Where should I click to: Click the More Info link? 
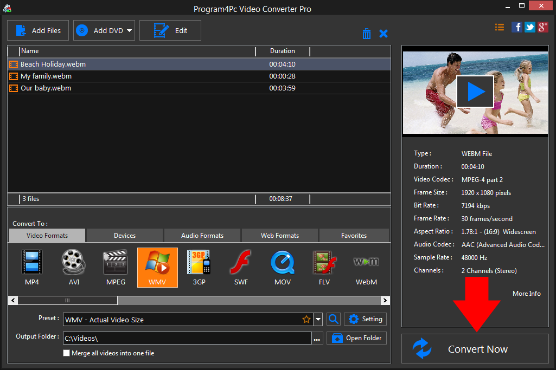[526, 293]
